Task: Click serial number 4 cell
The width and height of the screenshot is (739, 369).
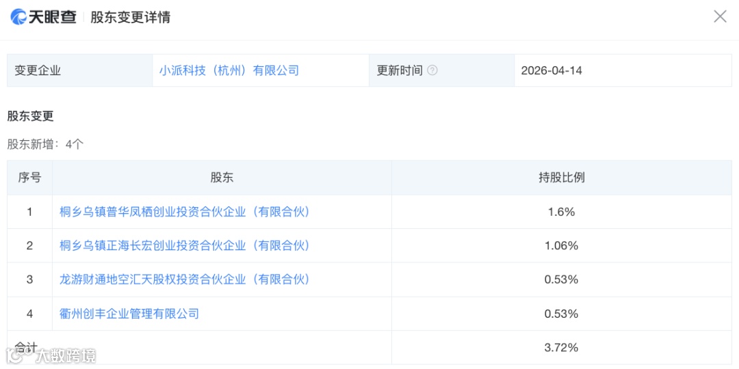Action: click(29, 314)
